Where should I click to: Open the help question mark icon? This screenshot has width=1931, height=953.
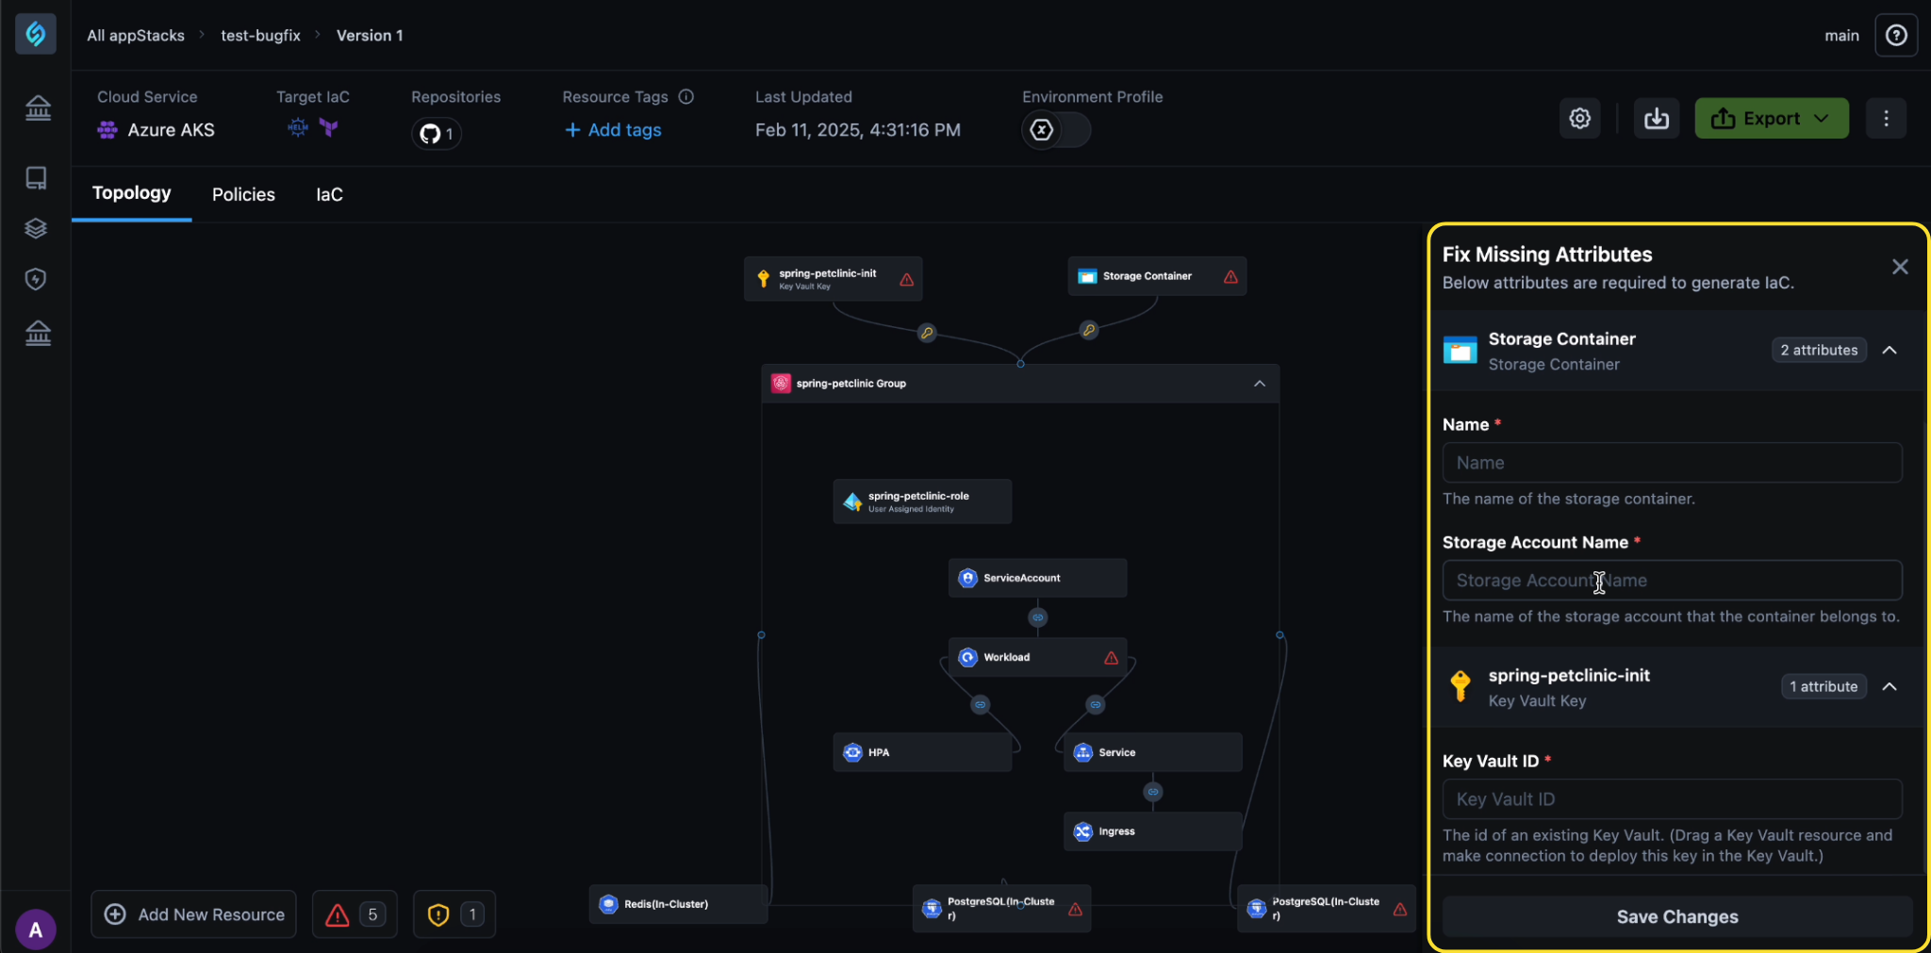[x=1896, y=36]
